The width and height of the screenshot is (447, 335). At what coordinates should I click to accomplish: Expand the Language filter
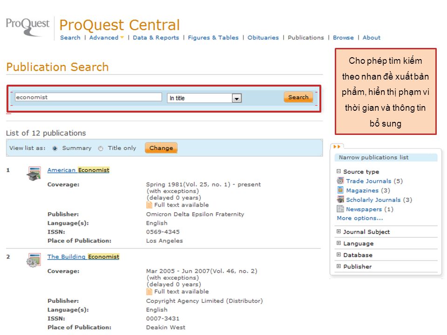point(339,243)
